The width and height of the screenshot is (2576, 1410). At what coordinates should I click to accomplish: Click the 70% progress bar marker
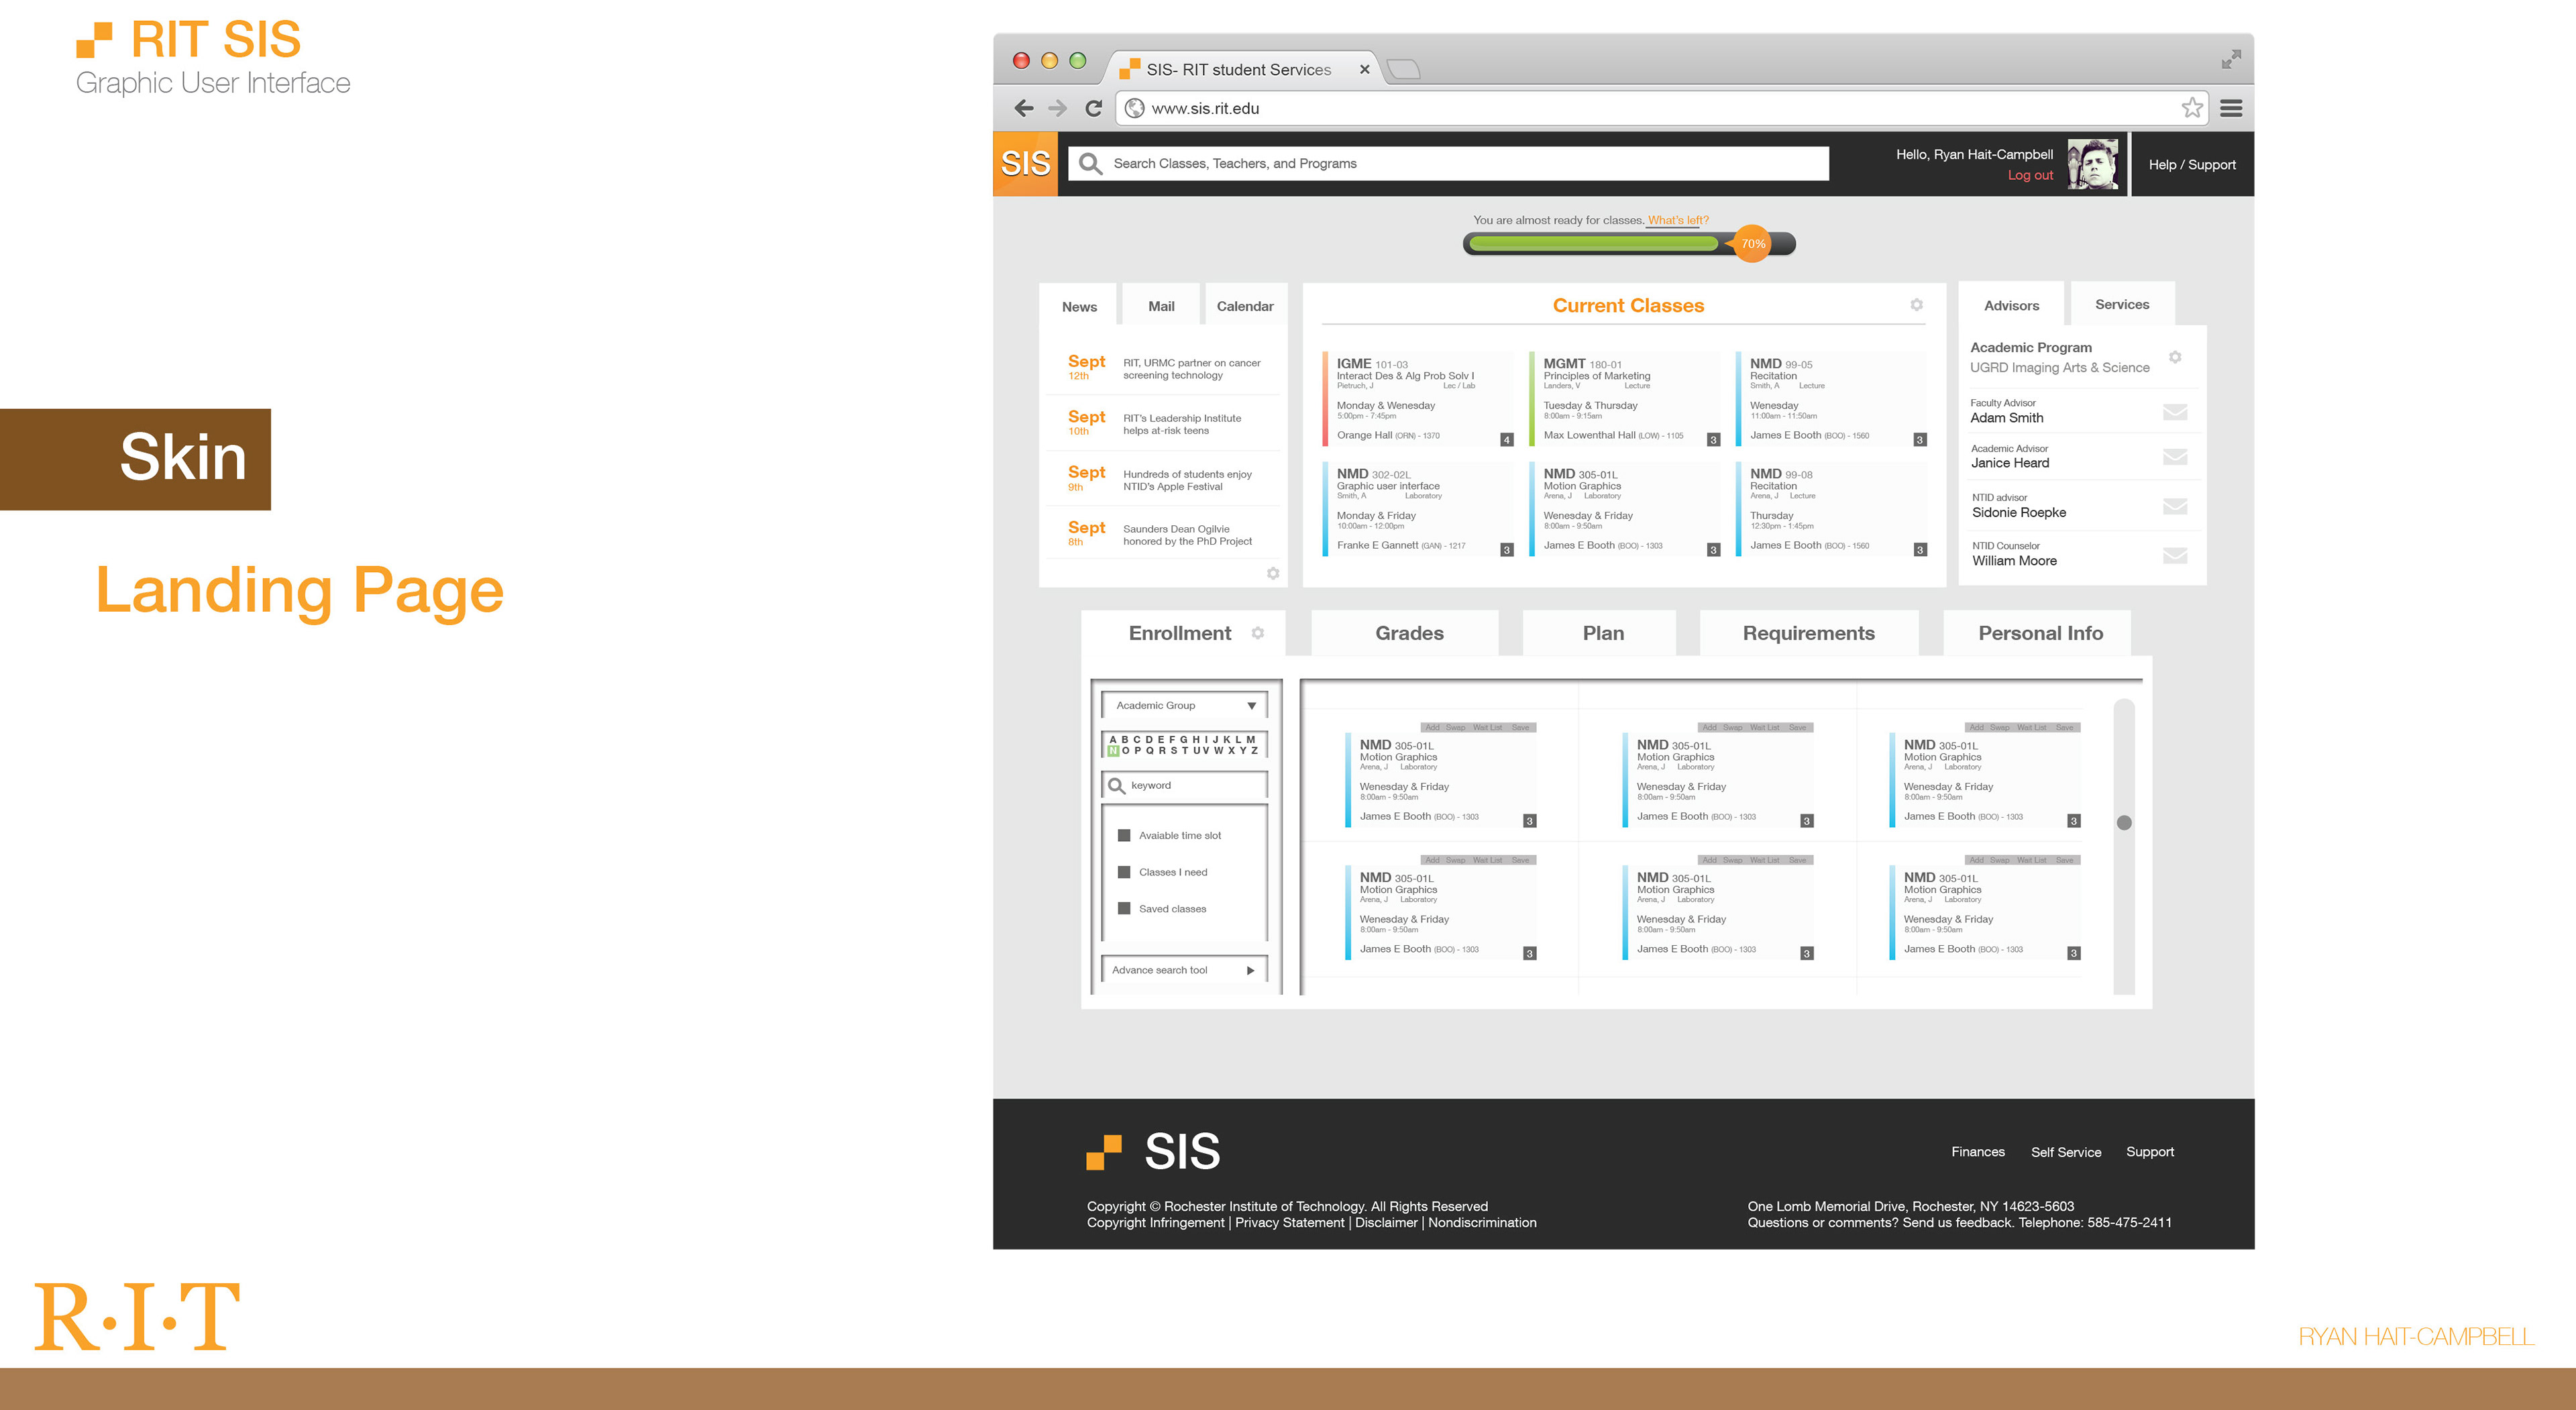point(1752,244)
